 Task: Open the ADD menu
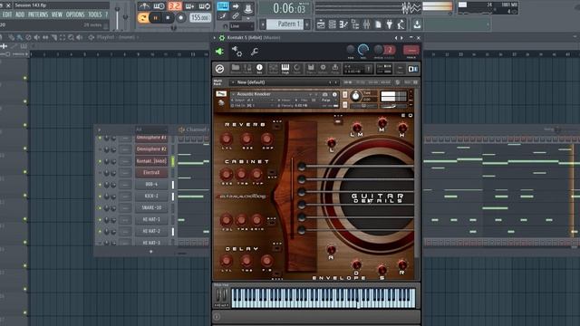pyautogui.click(x=20, y=14)
